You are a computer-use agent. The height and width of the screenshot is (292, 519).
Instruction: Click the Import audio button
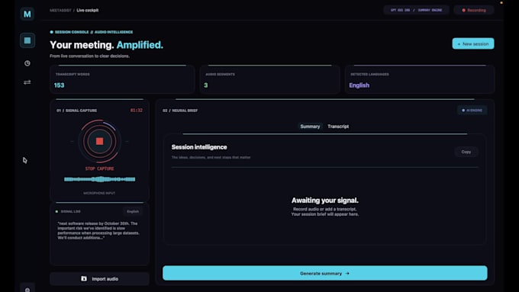point(99,279)
